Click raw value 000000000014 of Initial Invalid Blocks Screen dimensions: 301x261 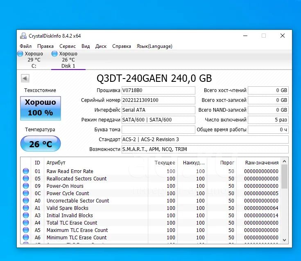click(x=261, y=215)
